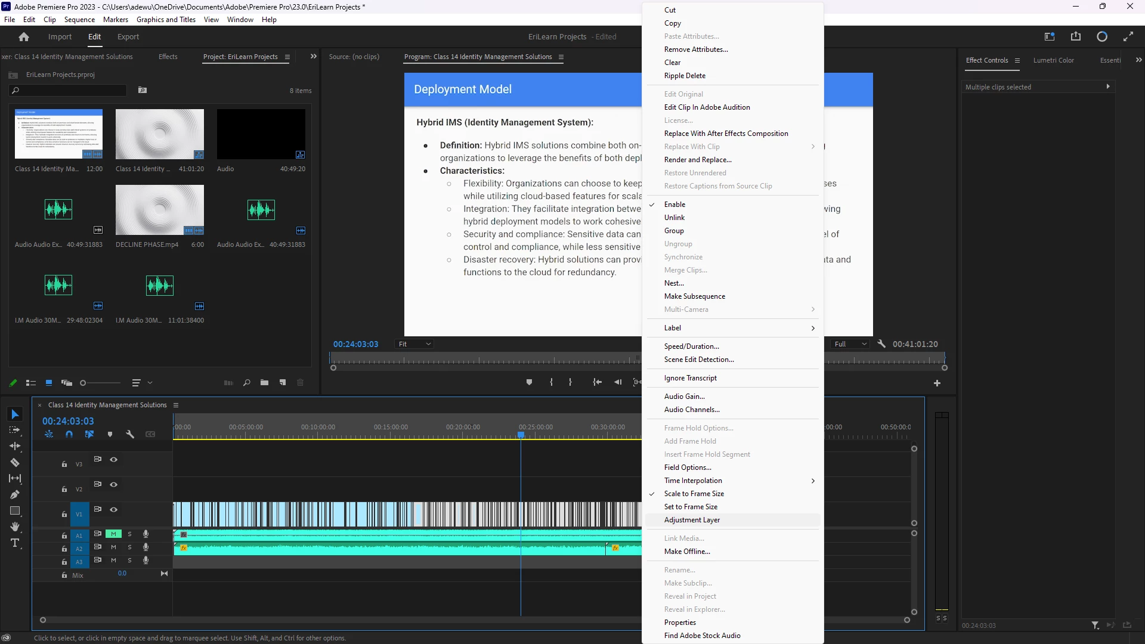This screenshot has width=1145, height=644.
Task: Toggle mute on audio track A1
Action: pyautogui.click(x=113, y=534)
